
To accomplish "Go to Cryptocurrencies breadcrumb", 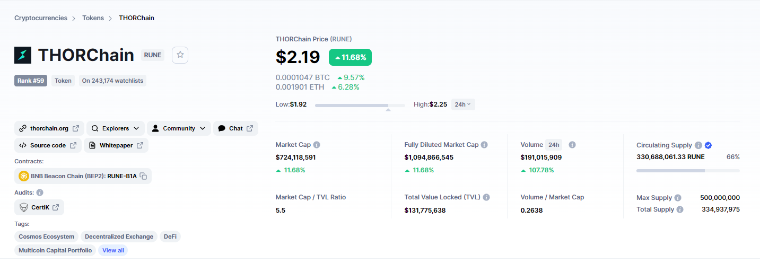I will click(x=41, y=18).
